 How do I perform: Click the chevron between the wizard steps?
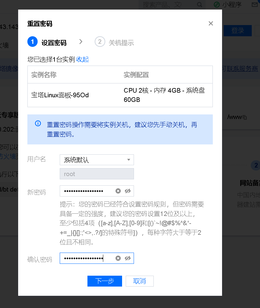pos(81,42)
